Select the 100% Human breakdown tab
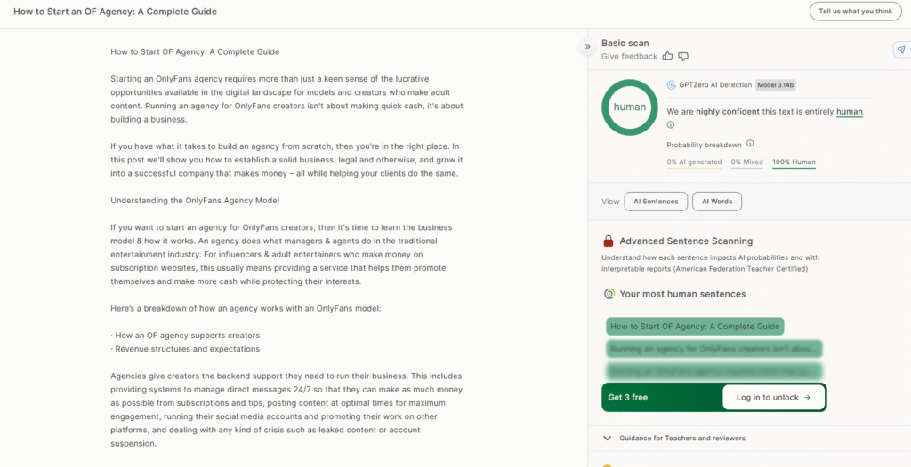This screenshot has height=467, width=911. 794,162
